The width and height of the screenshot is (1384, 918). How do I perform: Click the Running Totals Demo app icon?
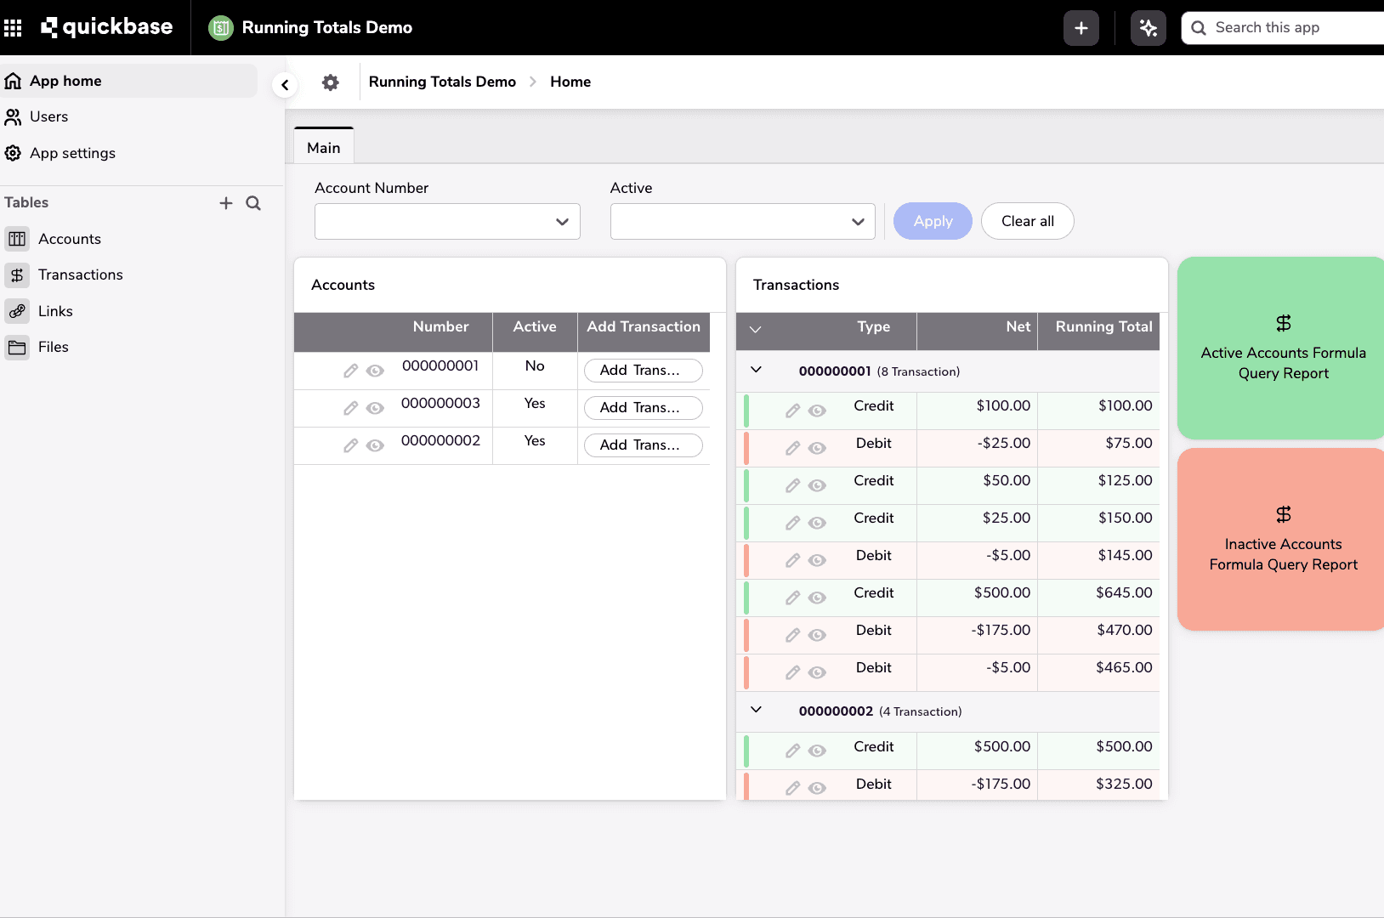click(220, 27)
